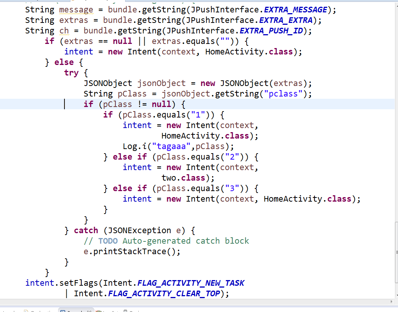Click the TODO auto-generated catch block comment
The image size is (398, 312).
point(166,241)
